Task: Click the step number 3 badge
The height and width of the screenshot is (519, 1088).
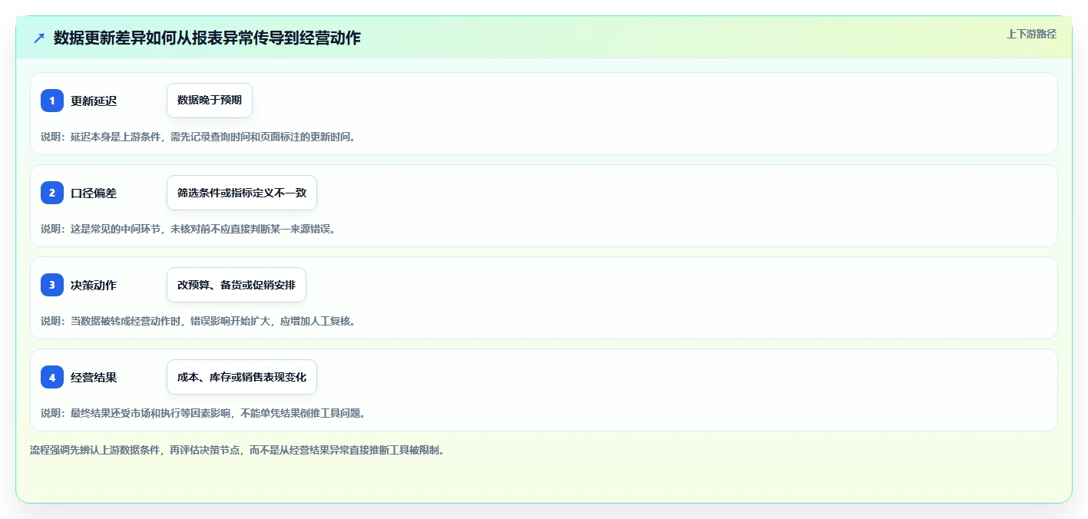Action: point(52,285)
